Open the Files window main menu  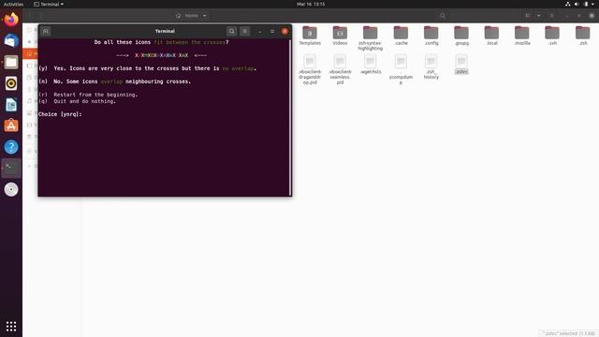tap(551, 16)
